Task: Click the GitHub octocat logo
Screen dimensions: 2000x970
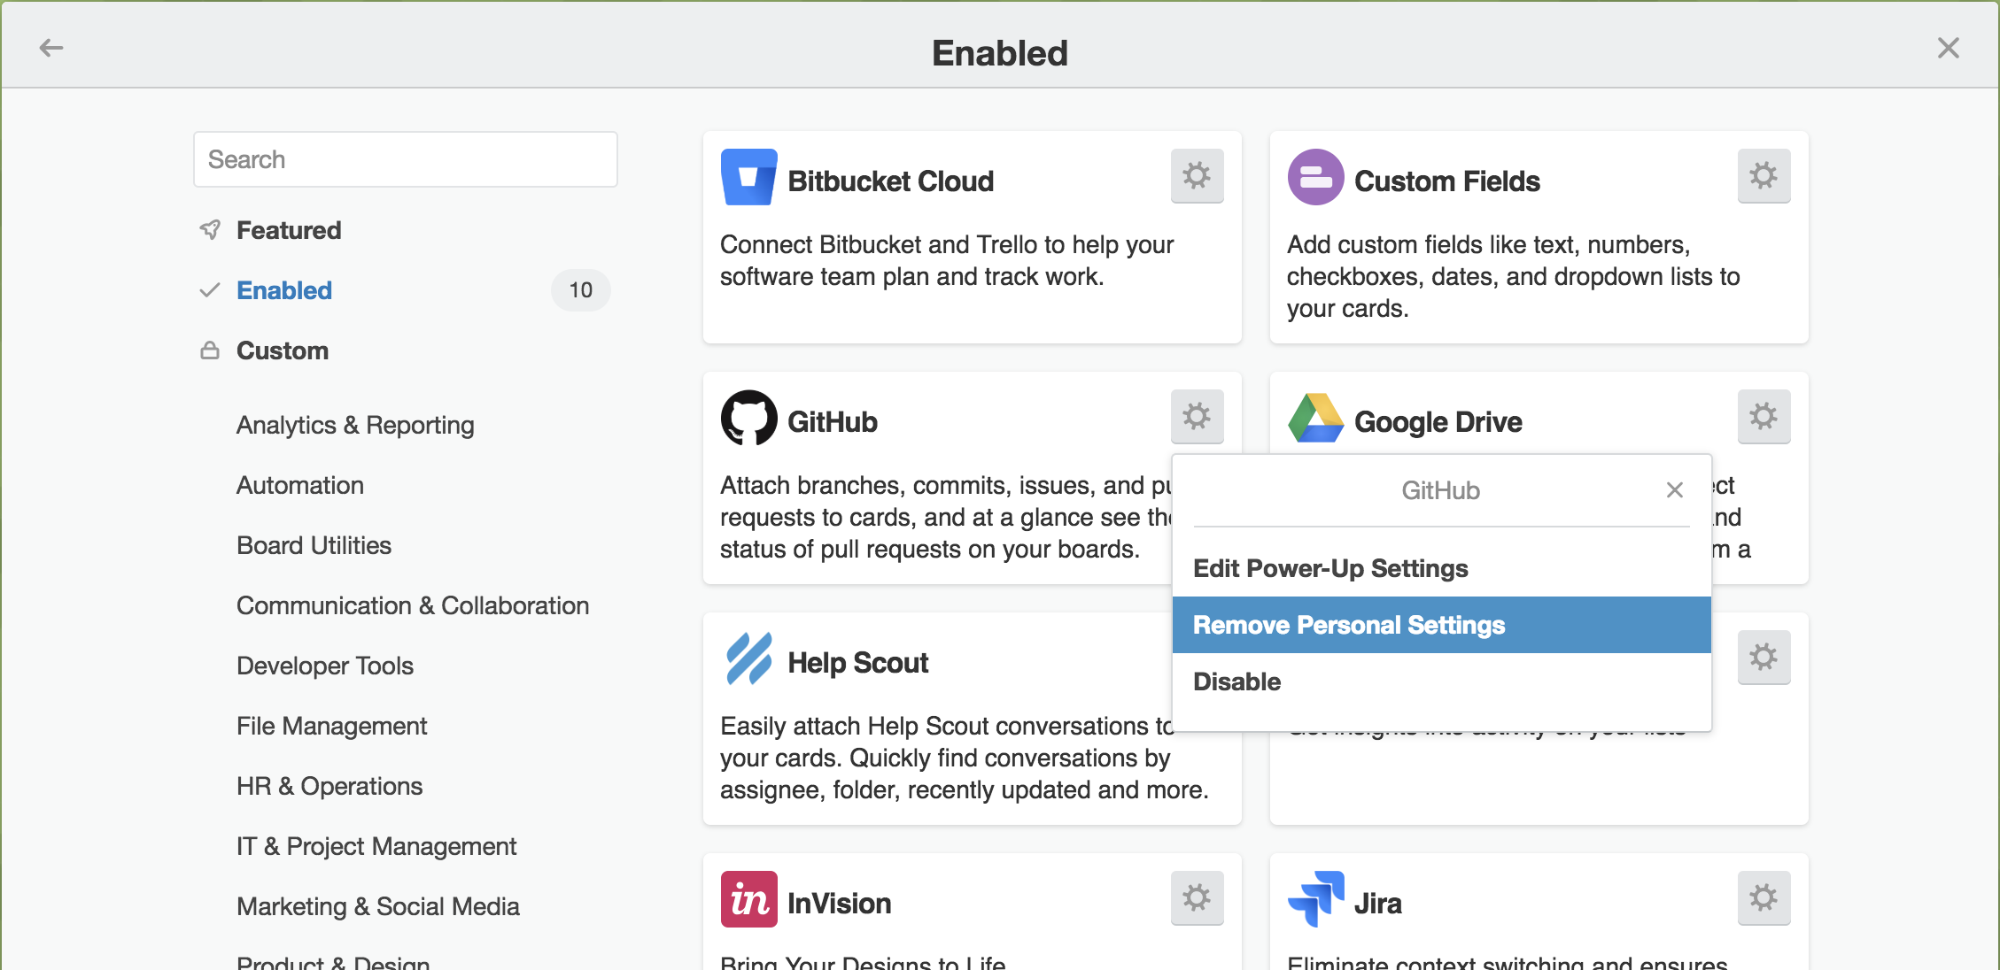Action: [x=748, y=418]
